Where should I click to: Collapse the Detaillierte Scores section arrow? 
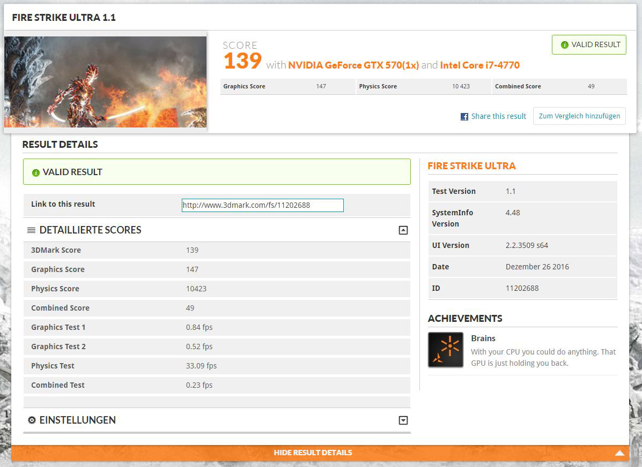[403, 230]
